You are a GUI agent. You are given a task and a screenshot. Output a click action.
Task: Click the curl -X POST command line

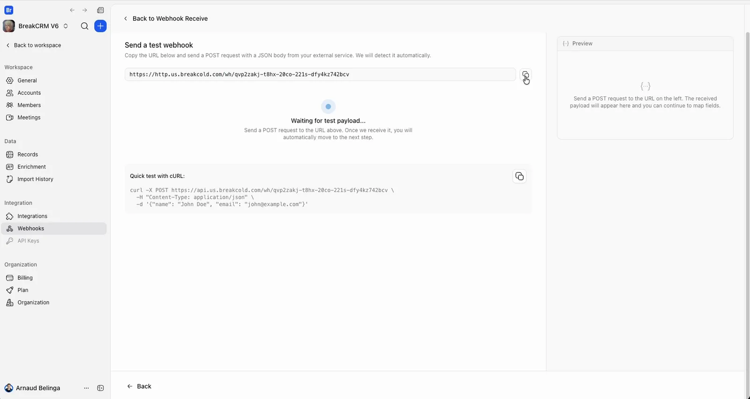[x=262, y=190]
